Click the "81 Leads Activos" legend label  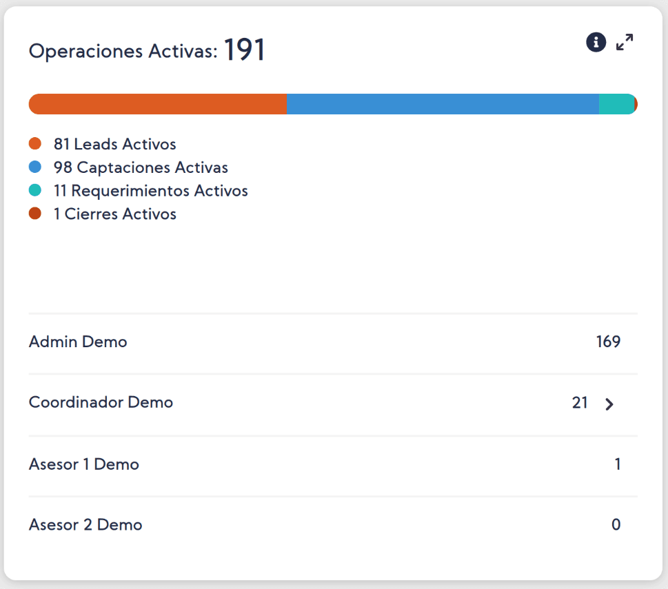click(x=114, y=144)
